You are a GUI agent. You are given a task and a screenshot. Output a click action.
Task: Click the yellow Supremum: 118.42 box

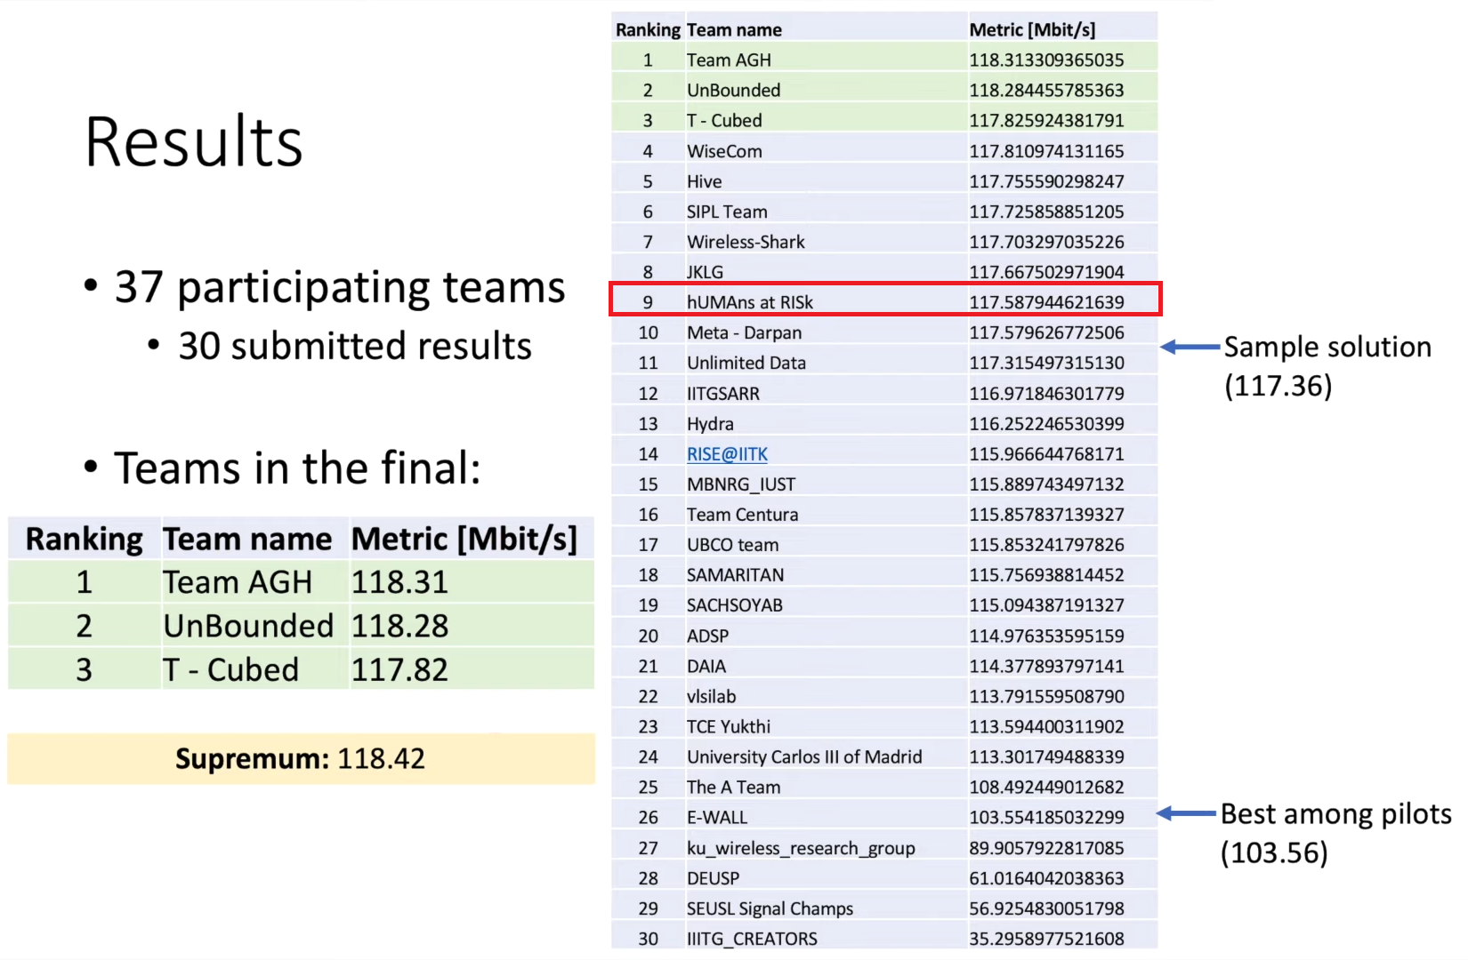301,758
